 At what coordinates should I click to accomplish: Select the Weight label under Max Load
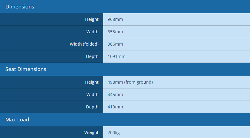point(91,133)
